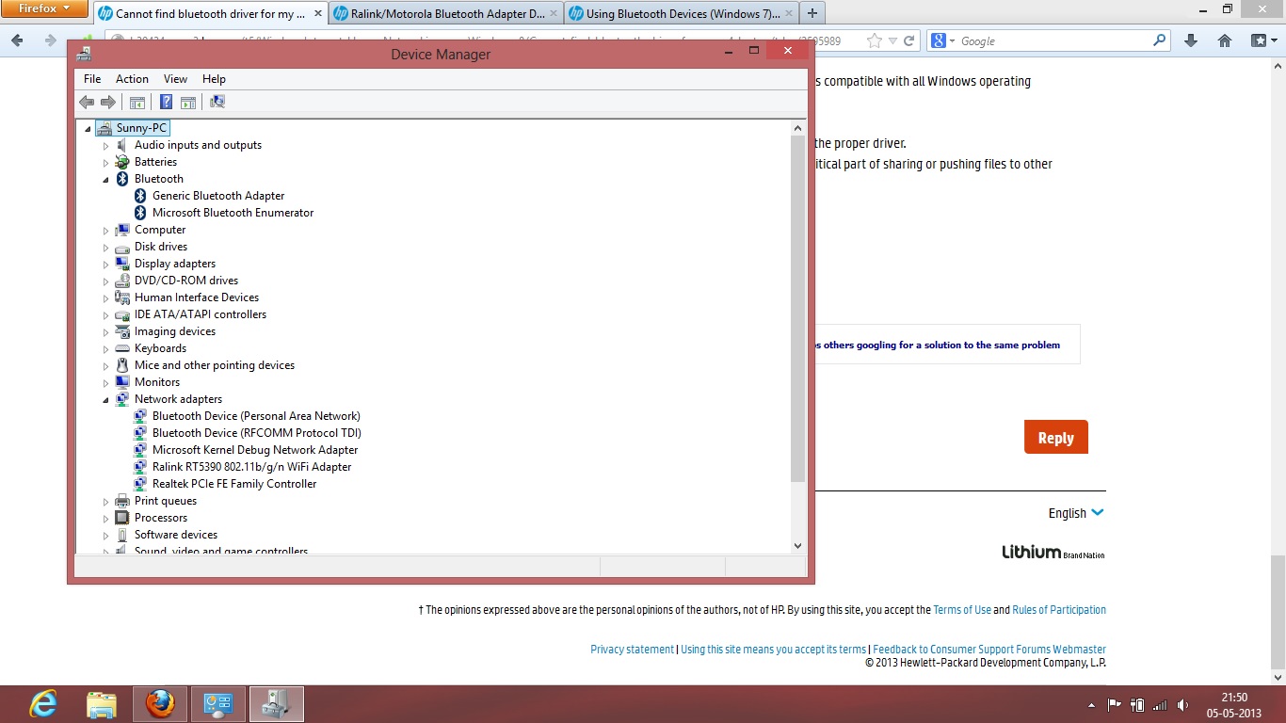
Task: Toggle the action pane toolbar icon
Action: [x=188, y=102]
